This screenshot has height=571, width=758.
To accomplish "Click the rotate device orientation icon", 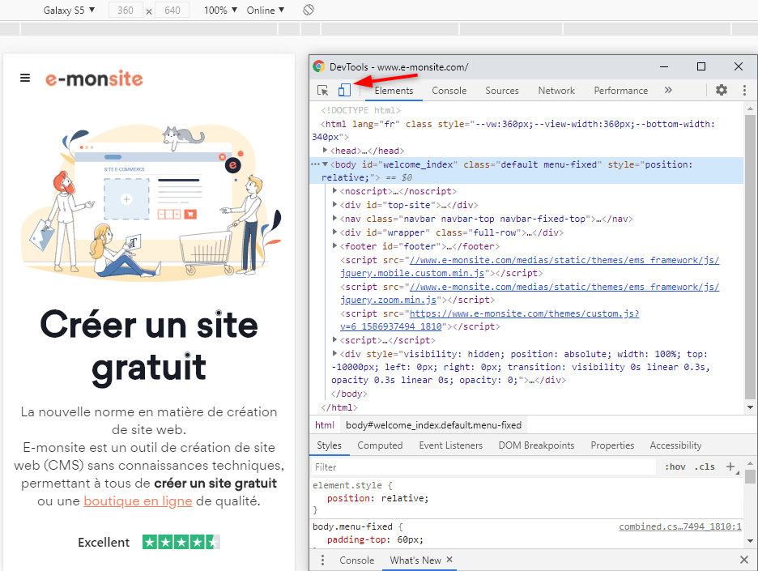I will coord(309,10).
